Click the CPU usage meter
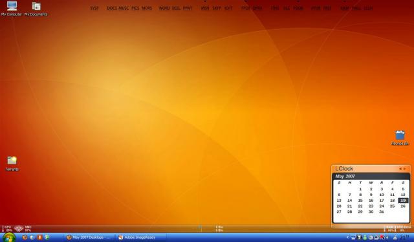Viewport: 414px width, 242px height. coord(7,228)
